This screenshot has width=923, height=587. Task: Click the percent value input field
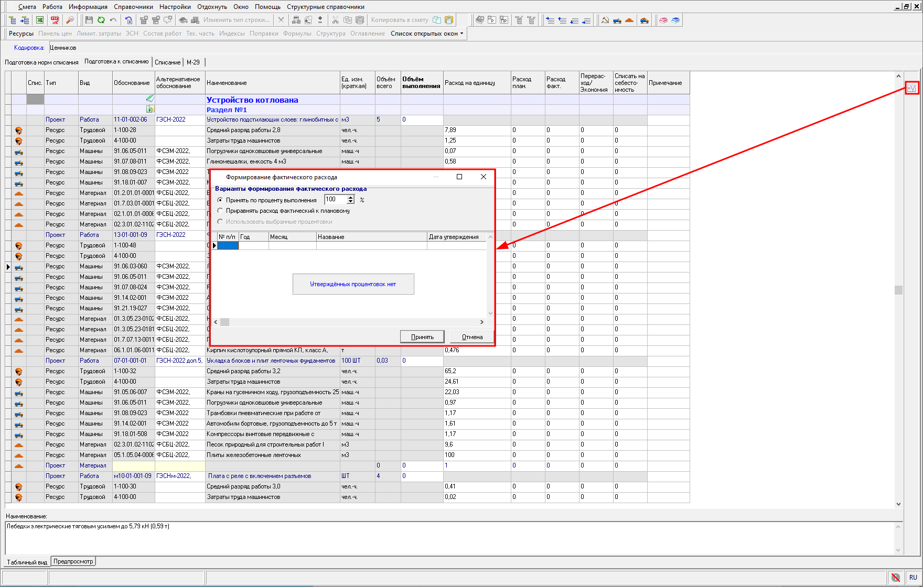pyautogui.click(x=335, y=200)
